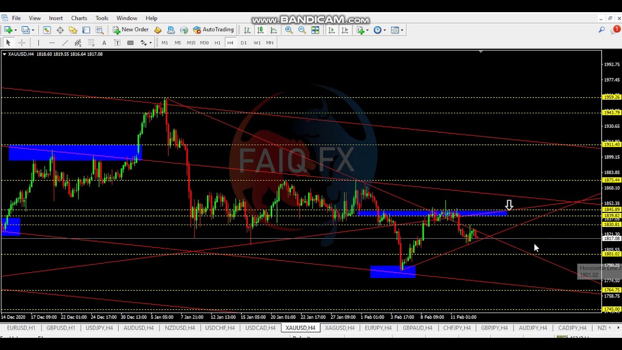This screenshot has height=350, width=622.
Task: Select the Trendline drawing tool
Action: (x=65, y=43)
